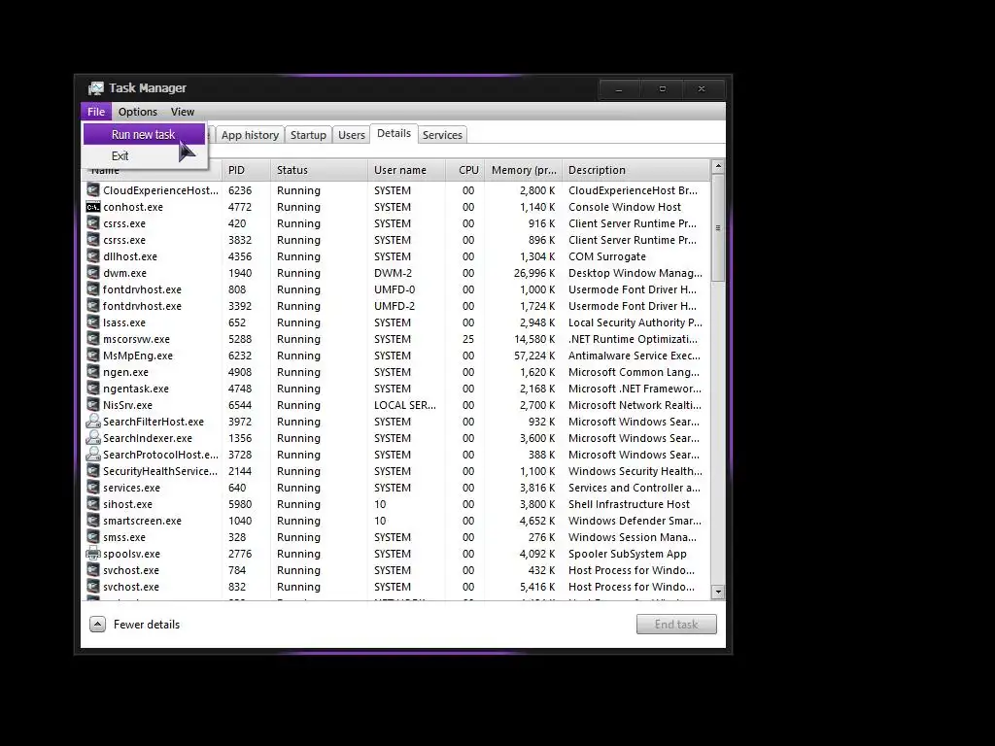This screenshot has width=995, height=746.
Task: Open the File menu
Action: pyautogui.click(x=96, y=112)
